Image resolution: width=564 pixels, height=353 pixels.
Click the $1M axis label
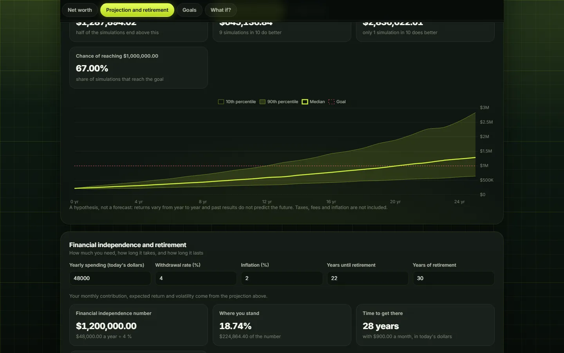484,166
